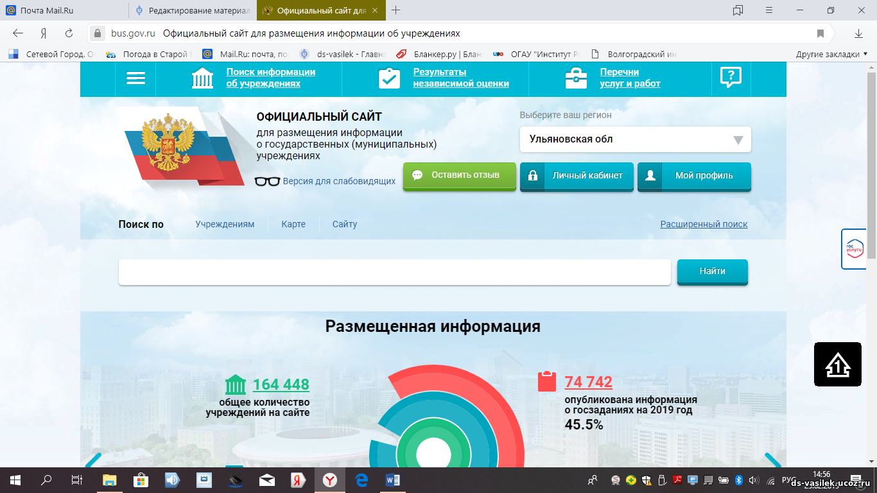
Task: Open File Explorer from the taskbar
Action: pyautogui.click(x=110, y=480)
